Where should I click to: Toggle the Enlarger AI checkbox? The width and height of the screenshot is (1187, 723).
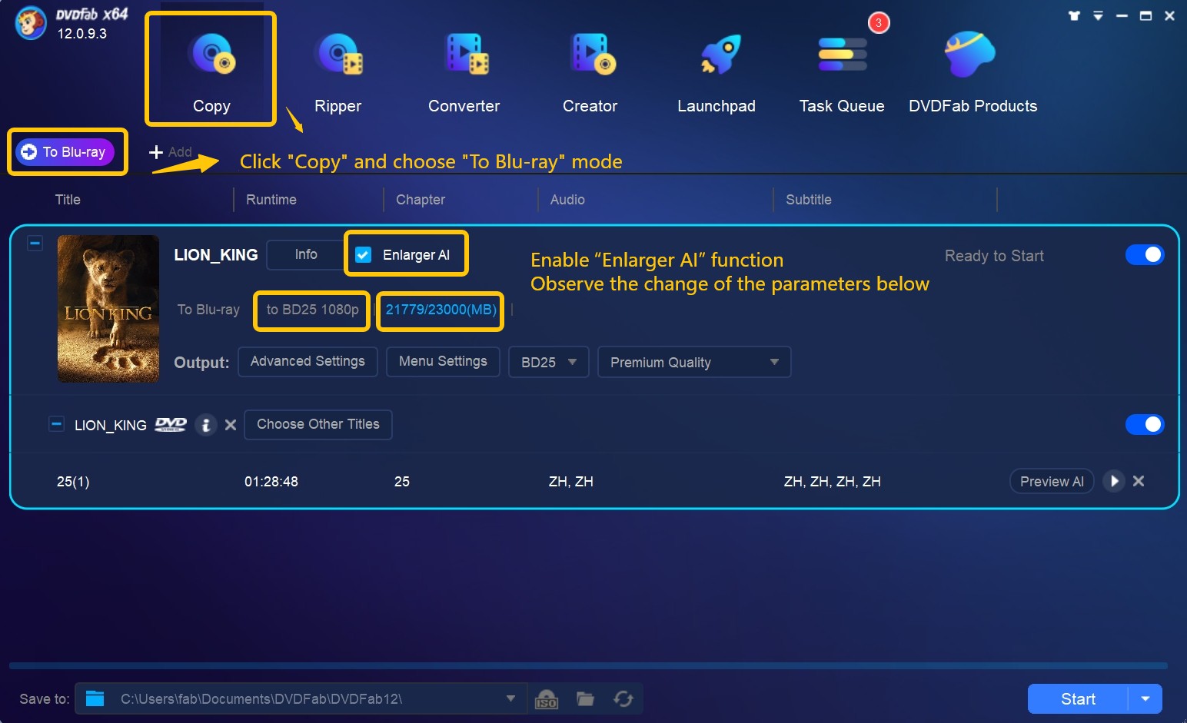click(364, 255)
